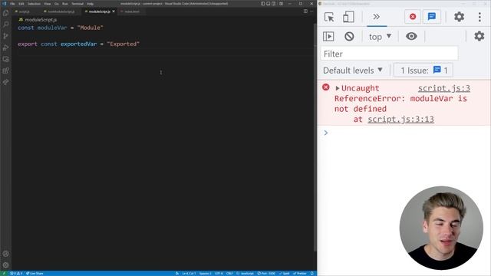
Task: Click the errors and warnings status item
Action: (16, 274)
